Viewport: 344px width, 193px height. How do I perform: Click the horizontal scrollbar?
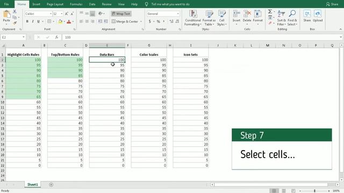[271, 184]
